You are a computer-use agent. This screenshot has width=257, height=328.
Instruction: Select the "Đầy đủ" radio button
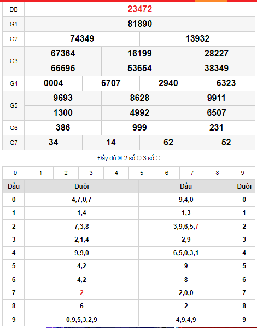120,158
